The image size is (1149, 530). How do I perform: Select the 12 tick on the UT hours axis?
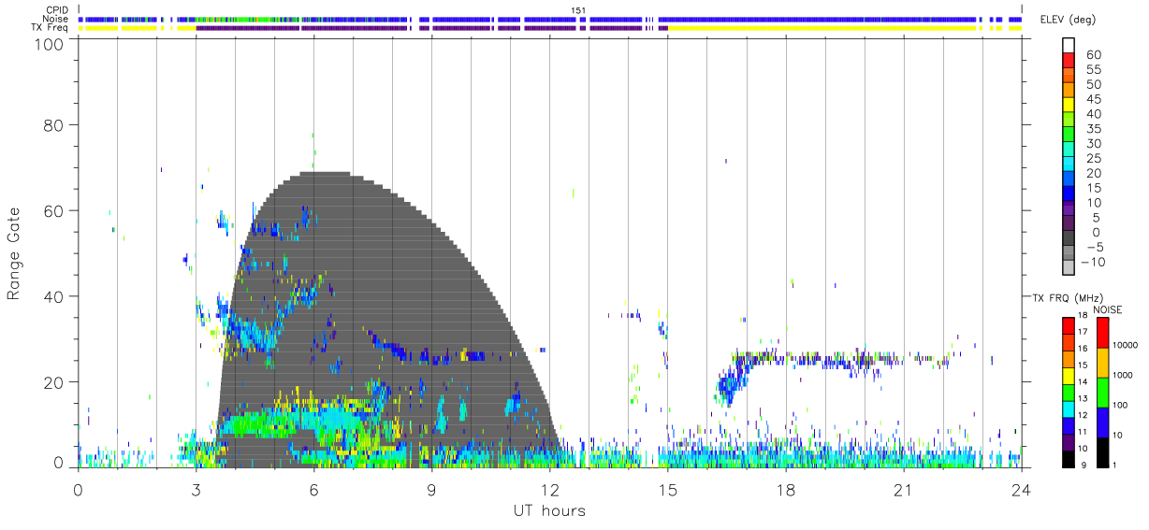click(x=550, y=489)
